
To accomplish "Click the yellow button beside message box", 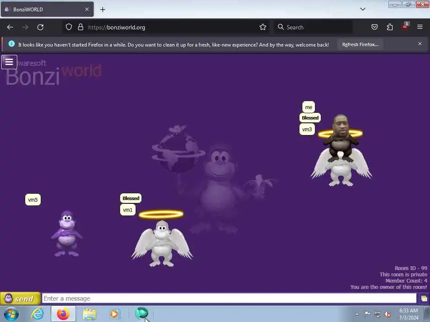I will coord(424,299).
